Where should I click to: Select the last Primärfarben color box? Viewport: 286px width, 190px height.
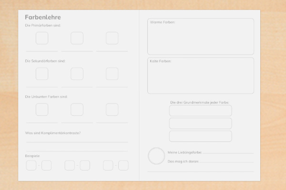tap(112, 38)
